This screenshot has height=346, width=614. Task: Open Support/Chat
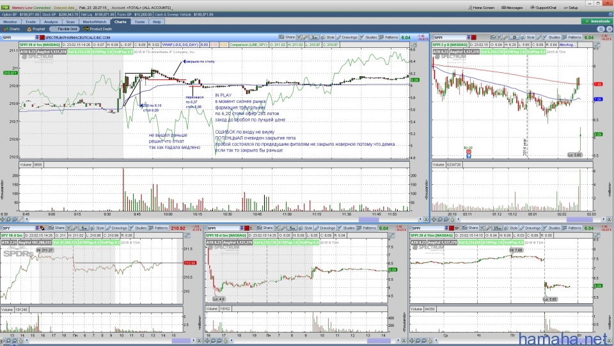point(544,8)
